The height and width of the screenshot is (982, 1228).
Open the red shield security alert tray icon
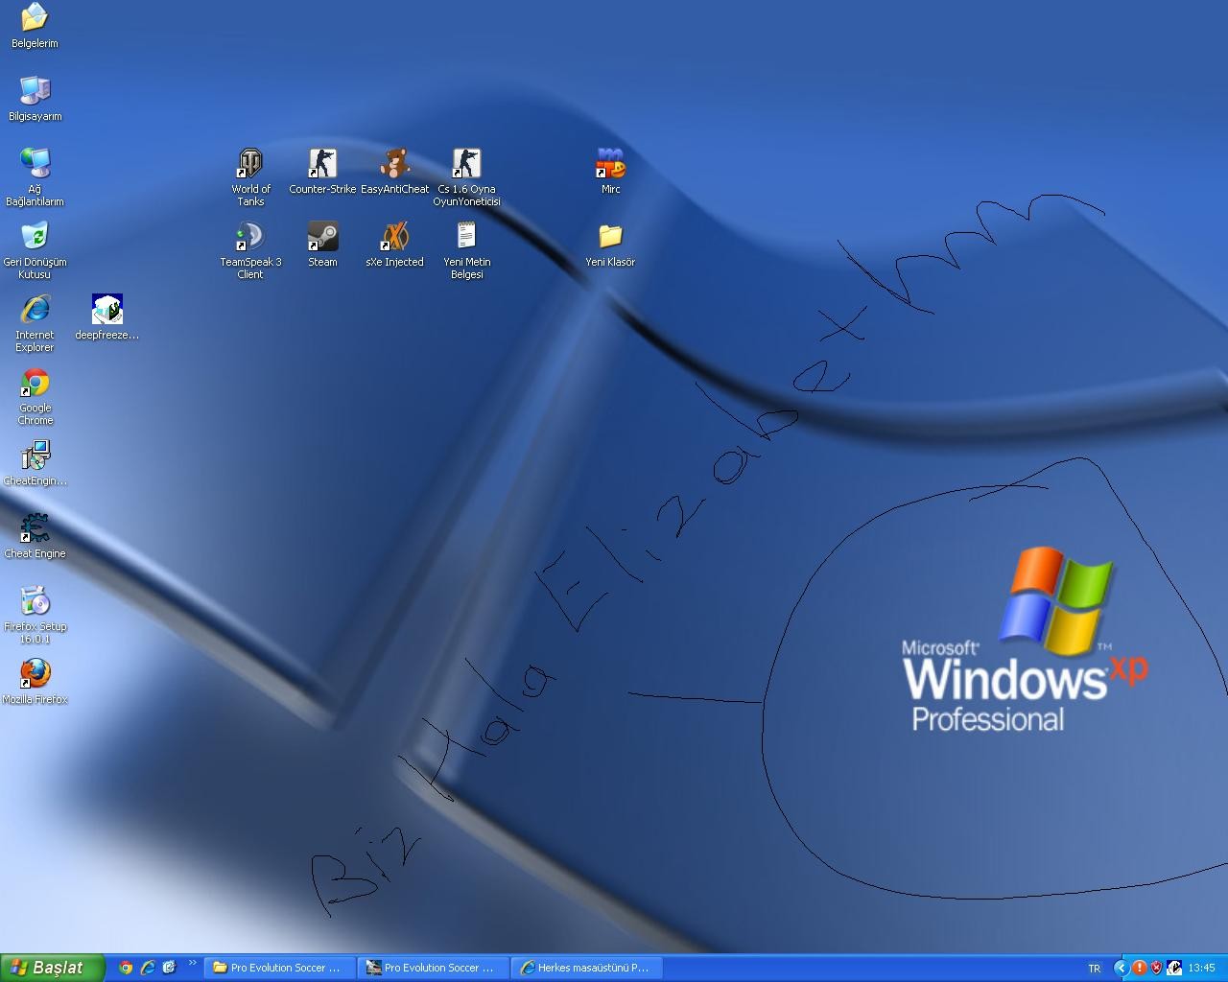coord(1156,969)
